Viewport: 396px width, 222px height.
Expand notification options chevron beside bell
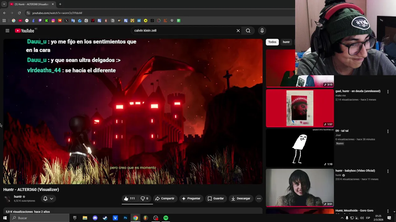pos(52,199)
